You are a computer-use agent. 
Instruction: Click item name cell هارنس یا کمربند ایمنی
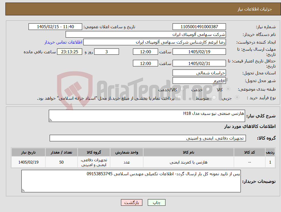point(188,162)
